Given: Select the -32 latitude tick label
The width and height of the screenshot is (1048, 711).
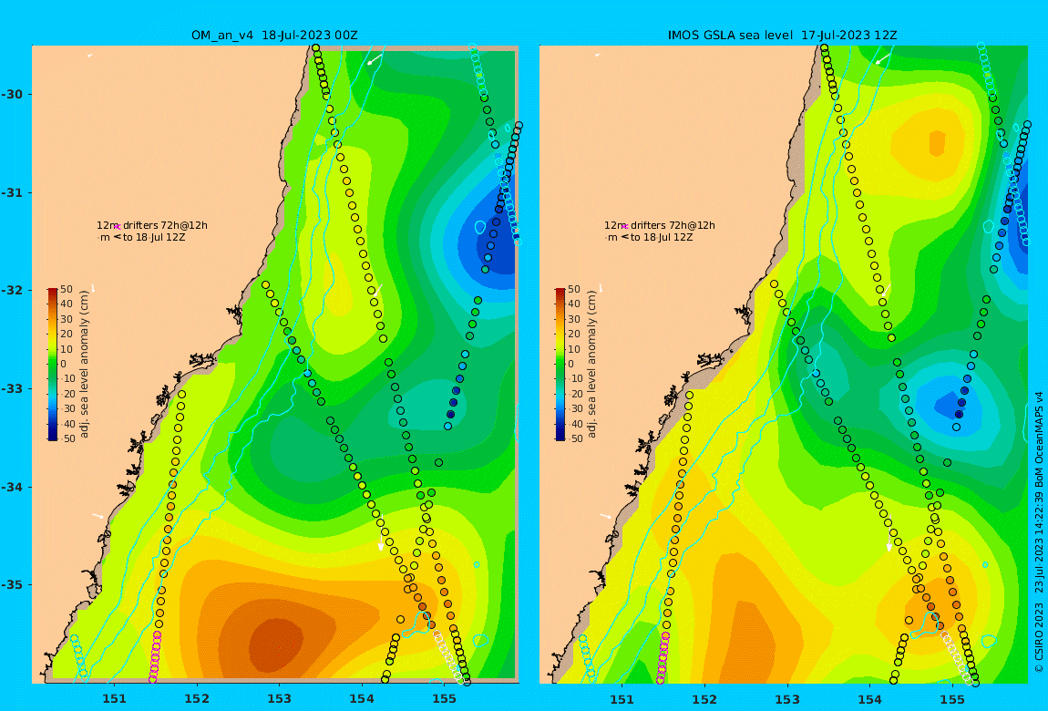Looking at the screenshot, I should click(12, 291).
